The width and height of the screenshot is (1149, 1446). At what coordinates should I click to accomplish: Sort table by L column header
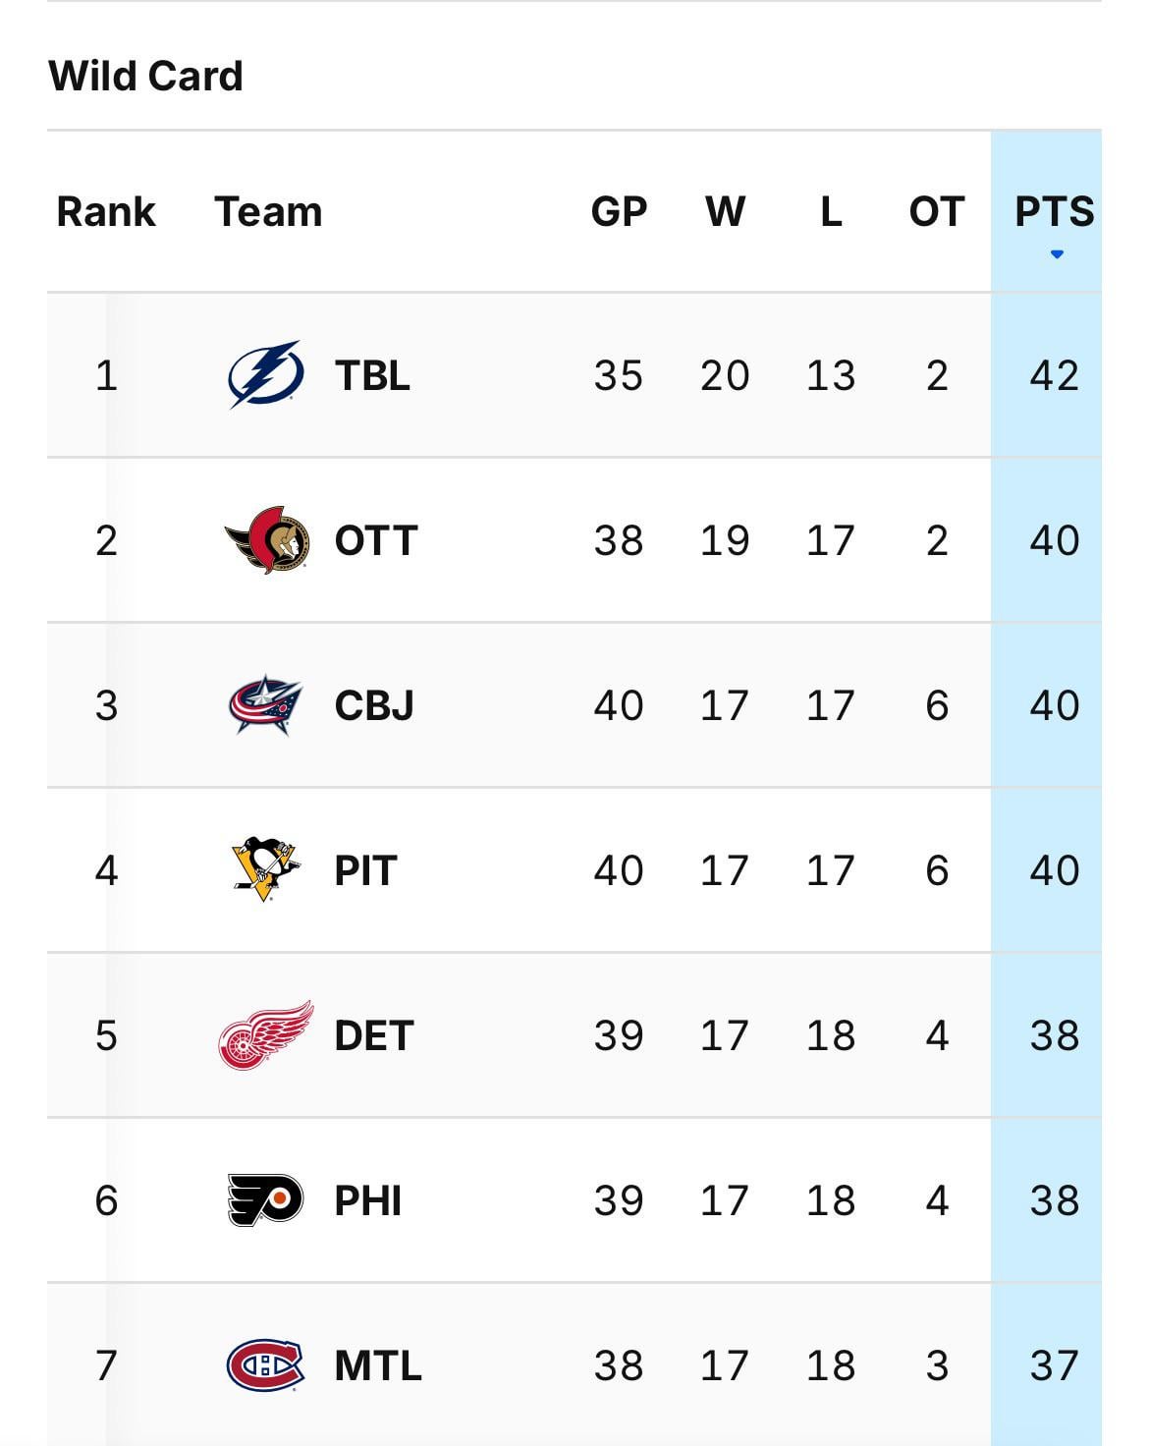(831, 211)
